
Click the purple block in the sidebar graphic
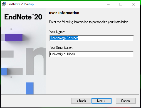(14, 37)
